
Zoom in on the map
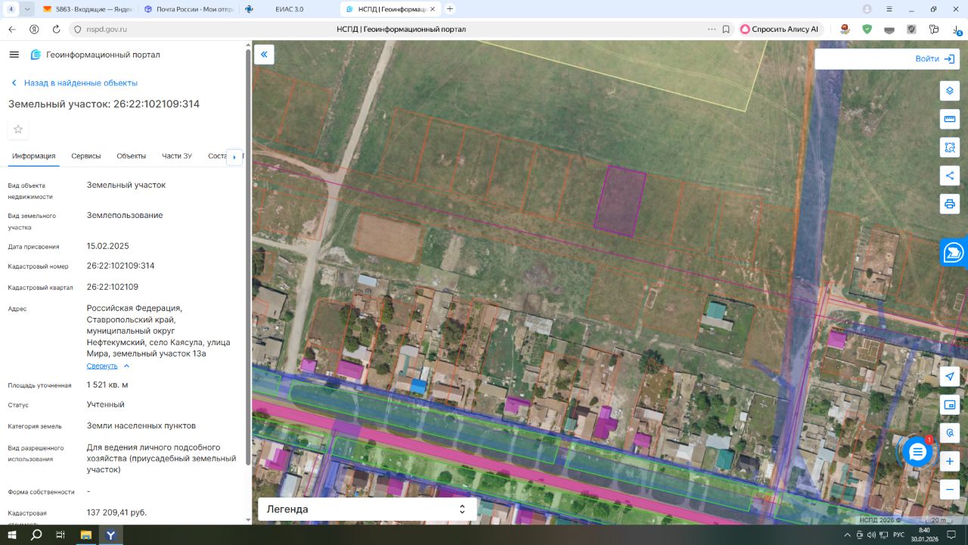[x=950, y=461]
